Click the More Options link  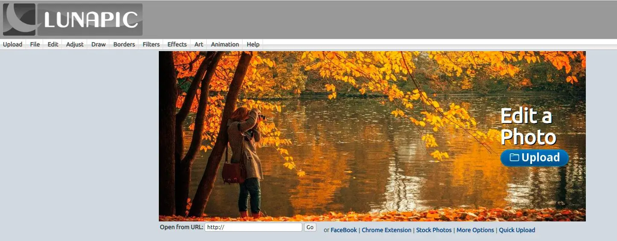pos(475,230)
